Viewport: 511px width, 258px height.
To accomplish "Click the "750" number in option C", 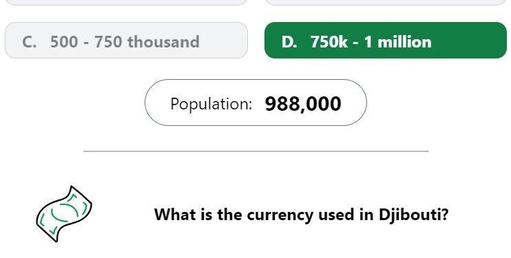I will coord(108,42).
